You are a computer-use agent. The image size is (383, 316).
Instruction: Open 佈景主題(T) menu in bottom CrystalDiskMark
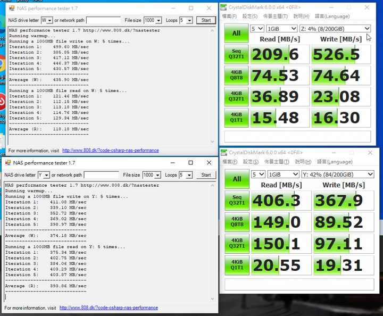[x=277, y=162]
